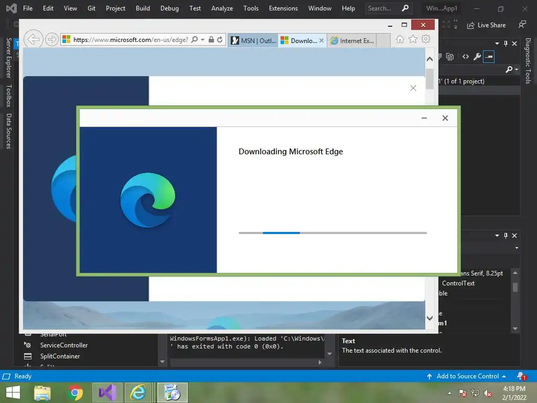Switch to the Internet Explorer tab
The width and height of the screenshot is (537, 403).
[352, 40]
